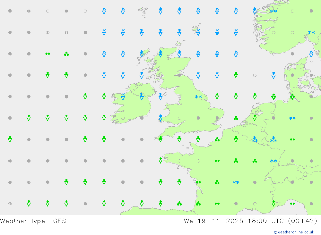Click the grey dot on Scotland's east coast

179,75
